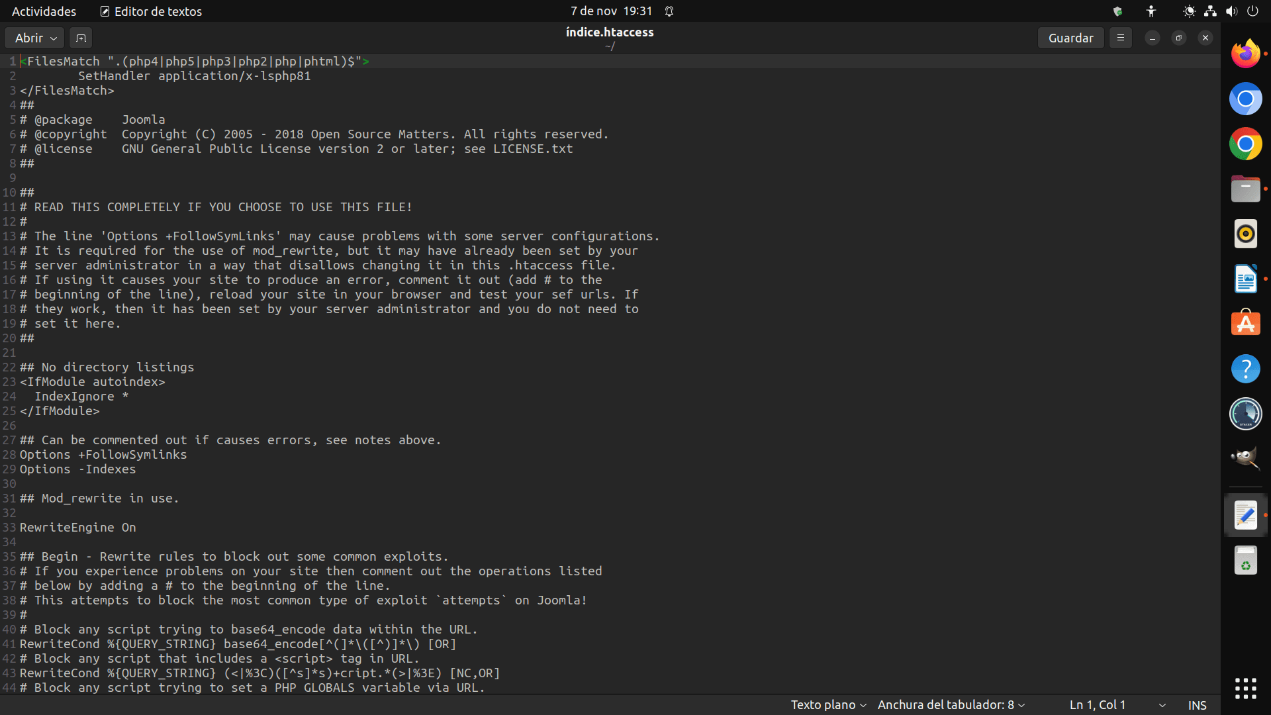Viewport: 1271px width, 715px height.
Task: Click the base64_encode RewriteCond line
Action: pyautogui.click(x=238, y=644)
